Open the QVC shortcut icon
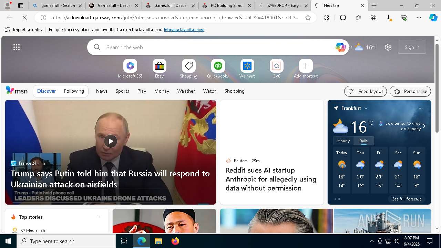Screen dimensions: 441x248 [276, 66]
